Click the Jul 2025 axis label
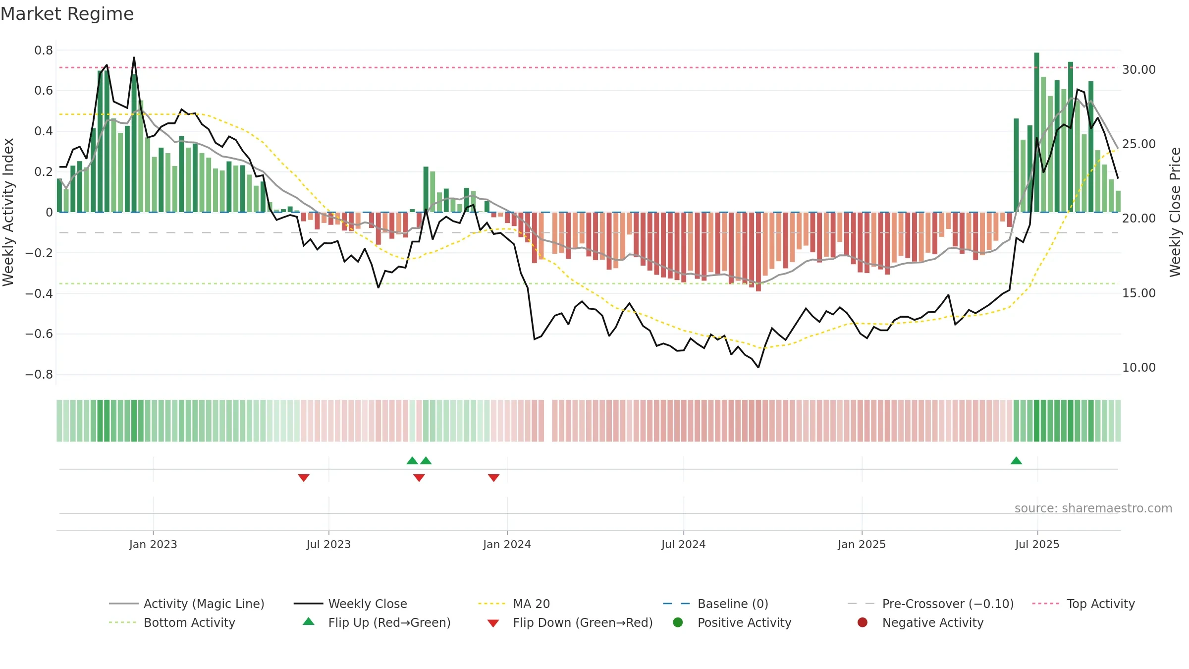 (x=1037, y=544)
